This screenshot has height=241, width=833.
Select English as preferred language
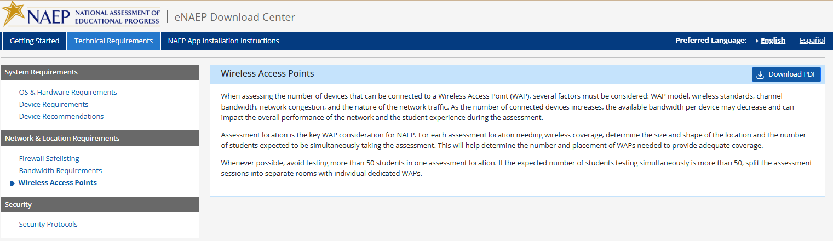773,41
